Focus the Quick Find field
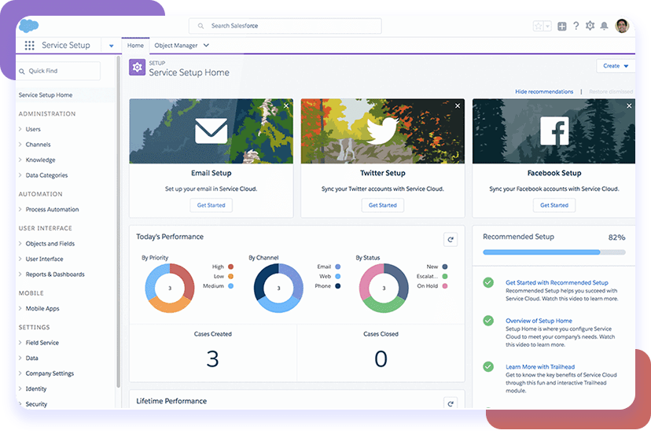 tap(58, 71)
